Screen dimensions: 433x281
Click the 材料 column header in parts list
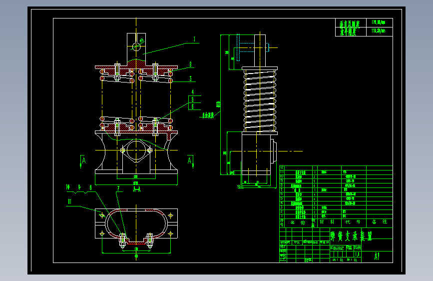[327, 222]
